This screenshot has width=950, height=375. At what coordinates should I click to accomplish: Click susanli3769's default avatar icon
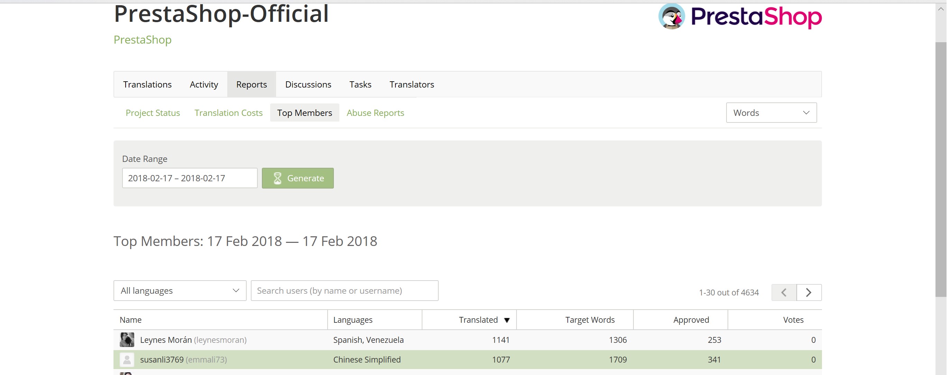pos(127,359)
